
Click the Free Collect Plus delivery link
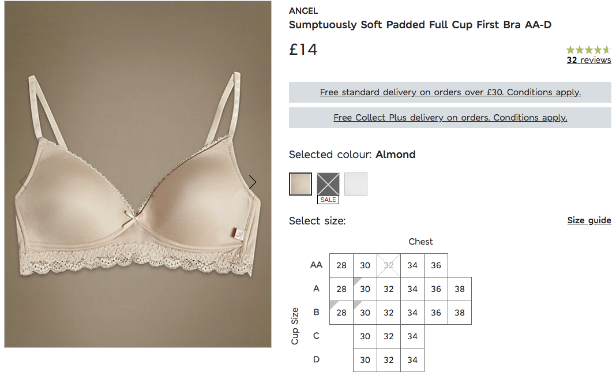tap(450, 117)
